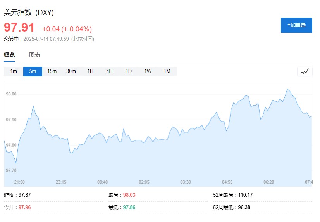Screen dimensions: 320x222
Task: Open the line chart type icon
Action: coord(305,71)
